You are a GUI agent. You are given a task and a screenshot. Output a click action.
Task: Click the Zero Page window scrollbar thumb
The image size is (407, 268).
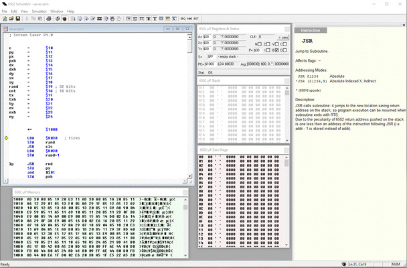[287, 163]
